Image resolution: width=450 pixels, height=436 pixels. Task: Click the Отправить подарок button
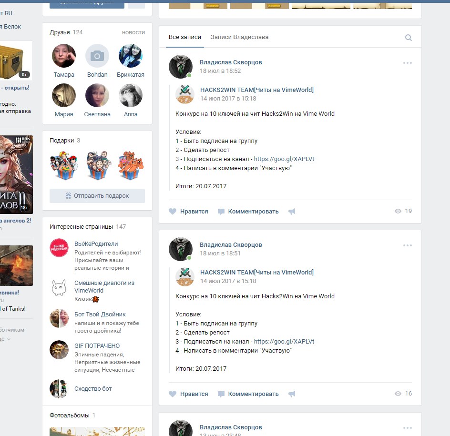click(x=97, y=196)
